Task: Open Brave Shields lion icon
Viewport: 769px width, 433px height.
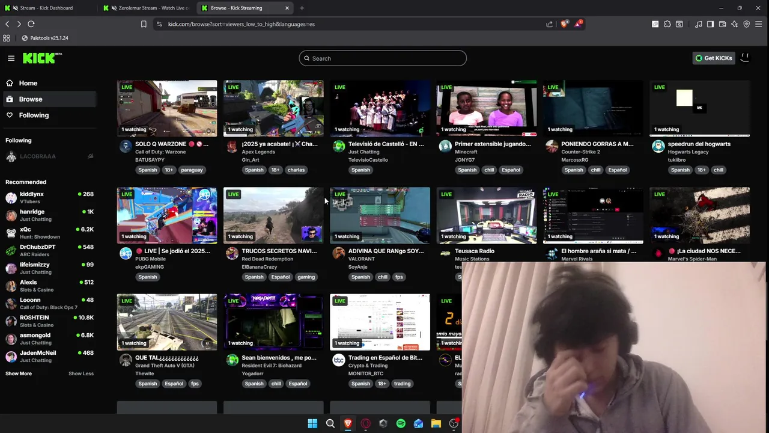Action: point(564,24)
